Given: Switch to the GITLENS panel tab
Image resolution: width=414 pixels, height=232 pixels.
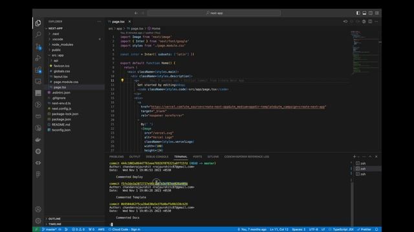Looking at the screenshot, I should tap(213, 157).
